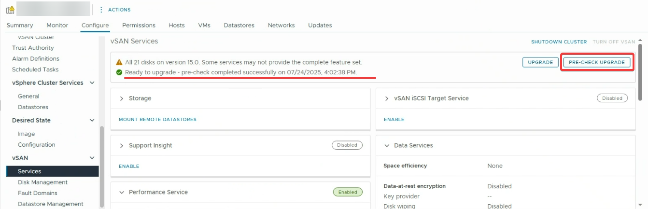Click ENABLE under Support Insight
This screenshot has width=648, height=209.
[x=129, y=166]
